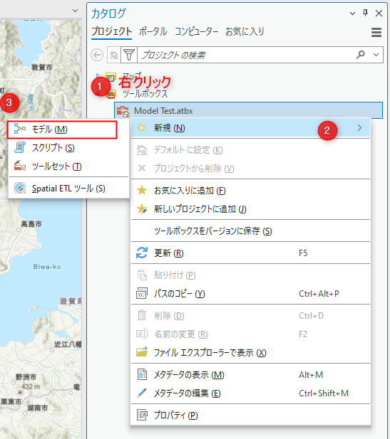Click the star icon beside お気に入りに追加
The width and height of the screenshot is (390, 439).
[142, 190]
